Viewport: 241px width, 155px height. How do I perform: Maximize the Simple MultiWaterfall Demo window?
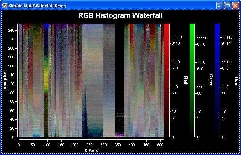pyautogui.click(x=228, y=6)
